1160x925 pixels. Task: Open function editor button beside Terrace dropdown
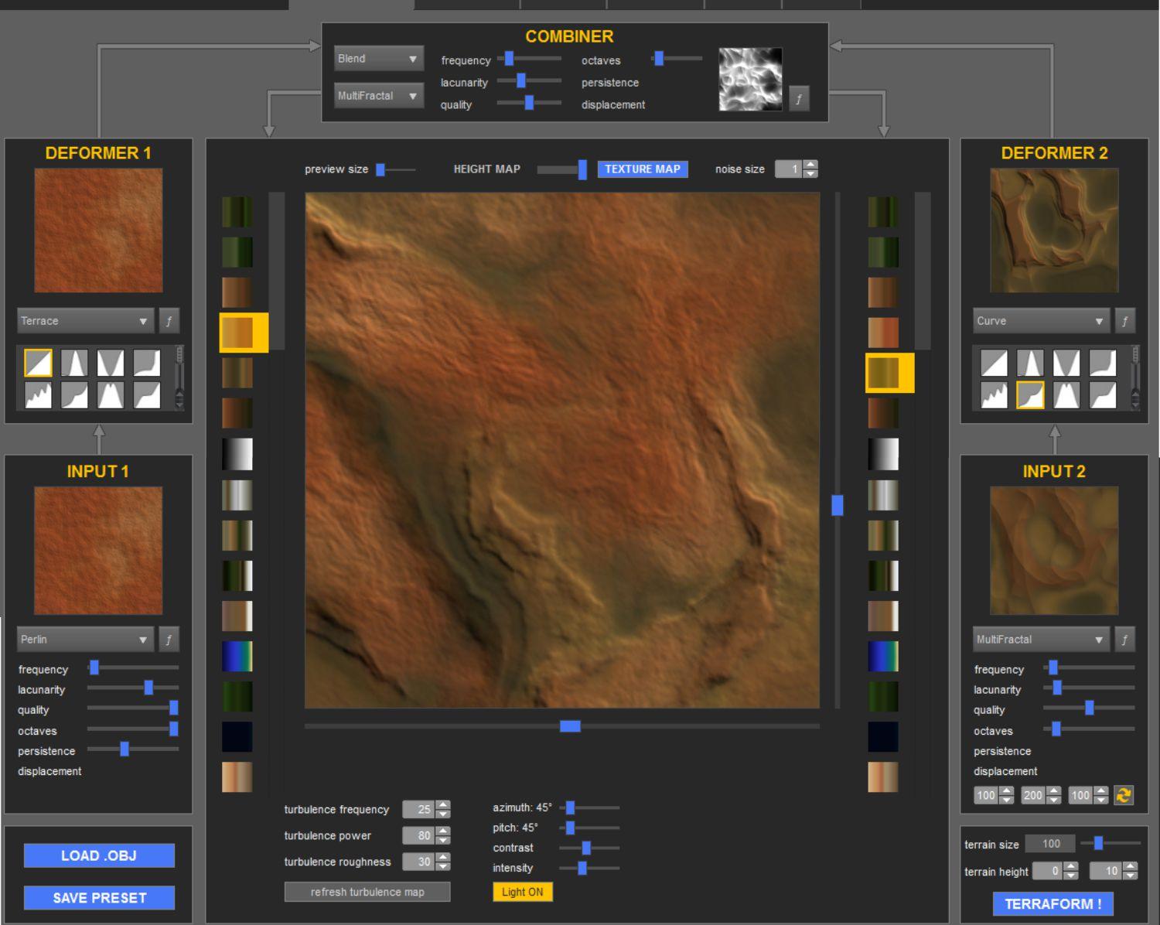[x=169, y=321]
